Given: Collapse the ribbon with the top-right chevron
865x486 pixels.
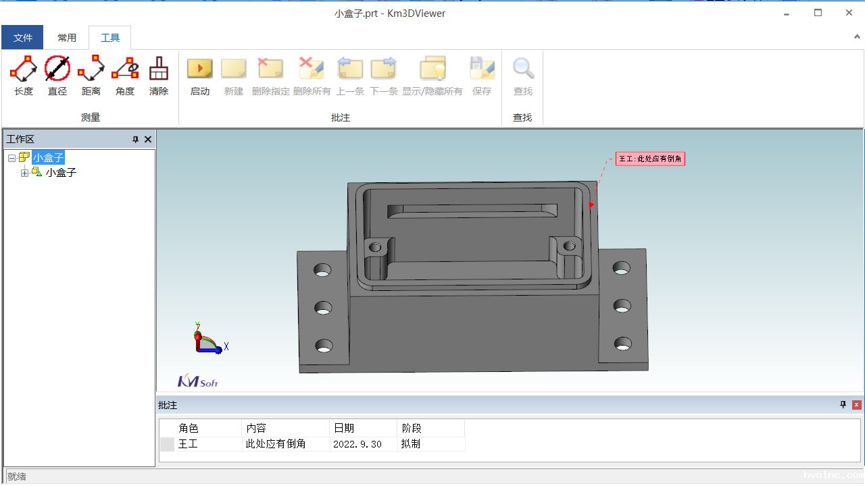Looking at the screenshot, I should (x=857, y=37).
